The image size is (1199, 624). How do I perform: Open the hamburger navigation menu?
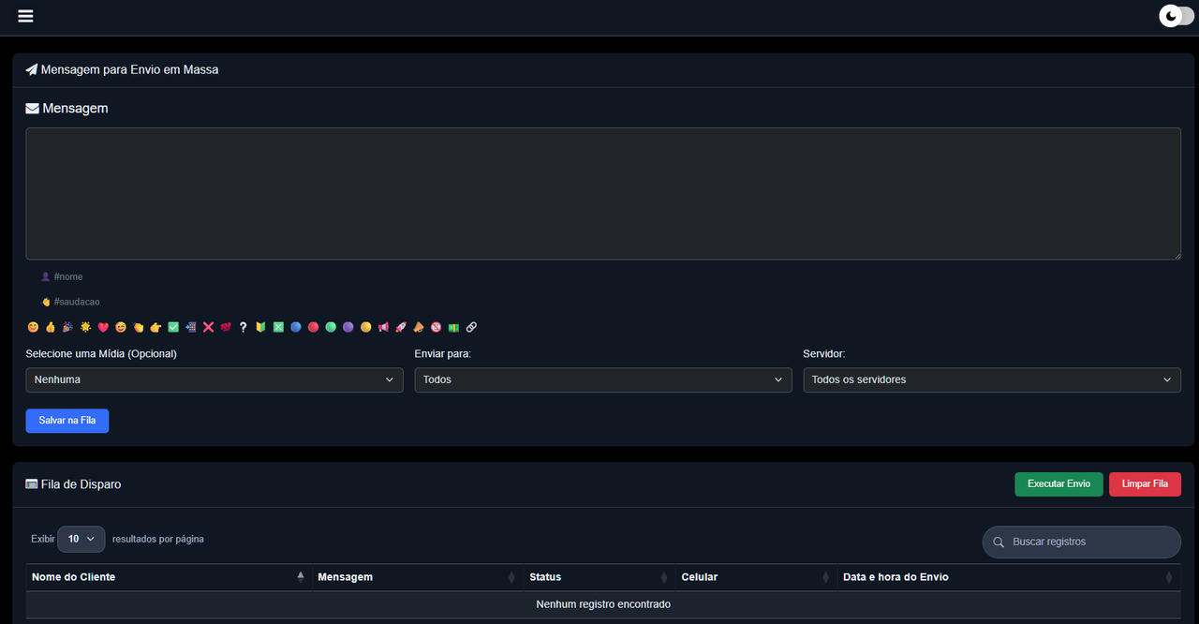click(x=25, y=16)
